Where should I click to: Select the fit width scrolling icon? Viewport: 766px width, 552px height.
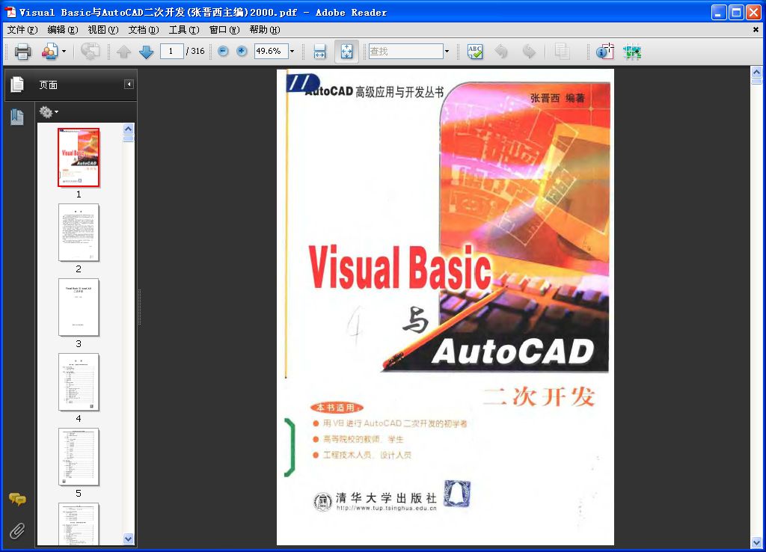coord(319,52)
